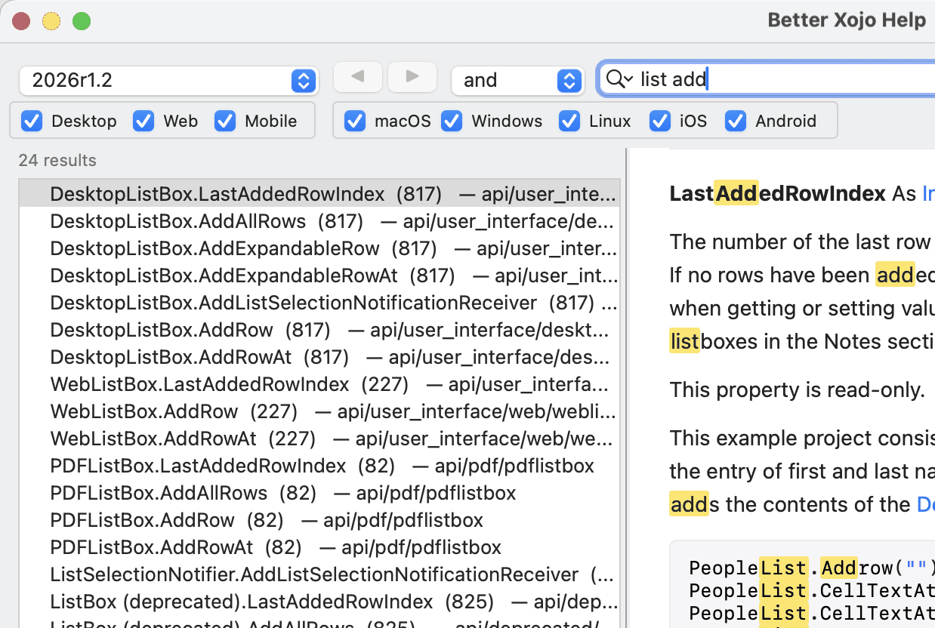Select PDFListBox.AddRowAt result
The height and width of the screenshot is (628, 935).
point(319,547)
